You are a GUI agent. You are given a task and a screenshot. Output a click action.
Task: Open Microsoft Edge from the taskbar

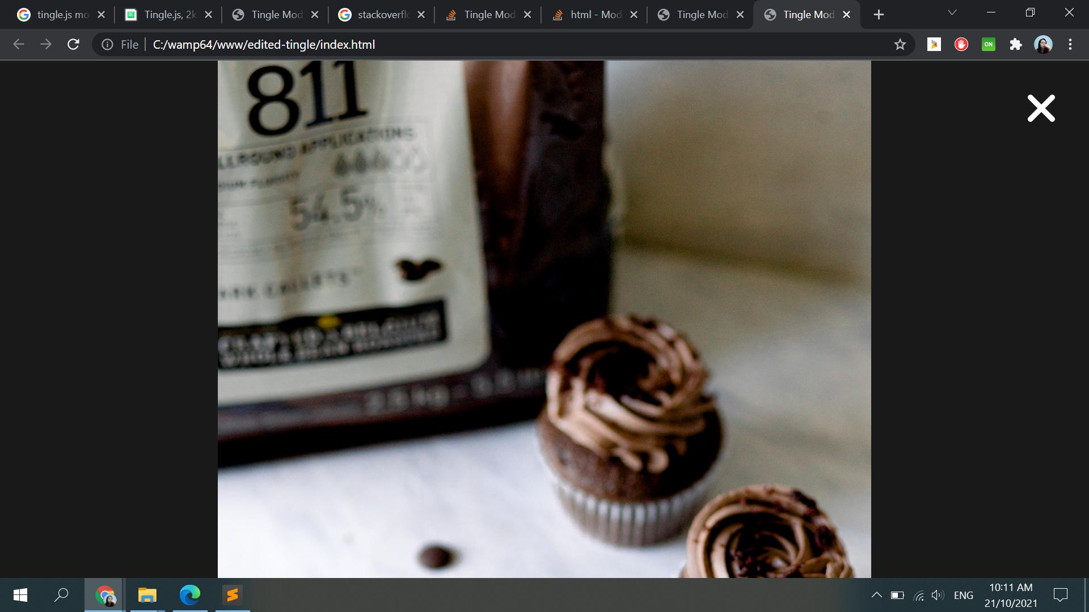[x=190, y=595]
